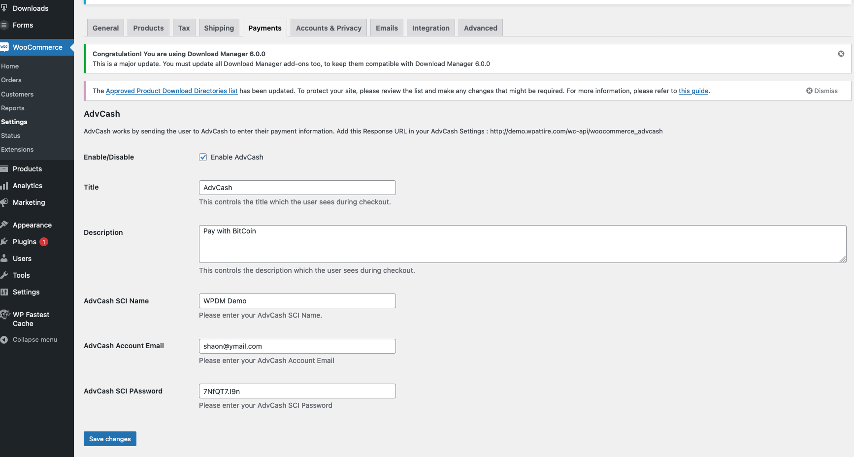Focus the Title input field
The height and width of the screenshot is (457, 854).
(x=297, y=188)
